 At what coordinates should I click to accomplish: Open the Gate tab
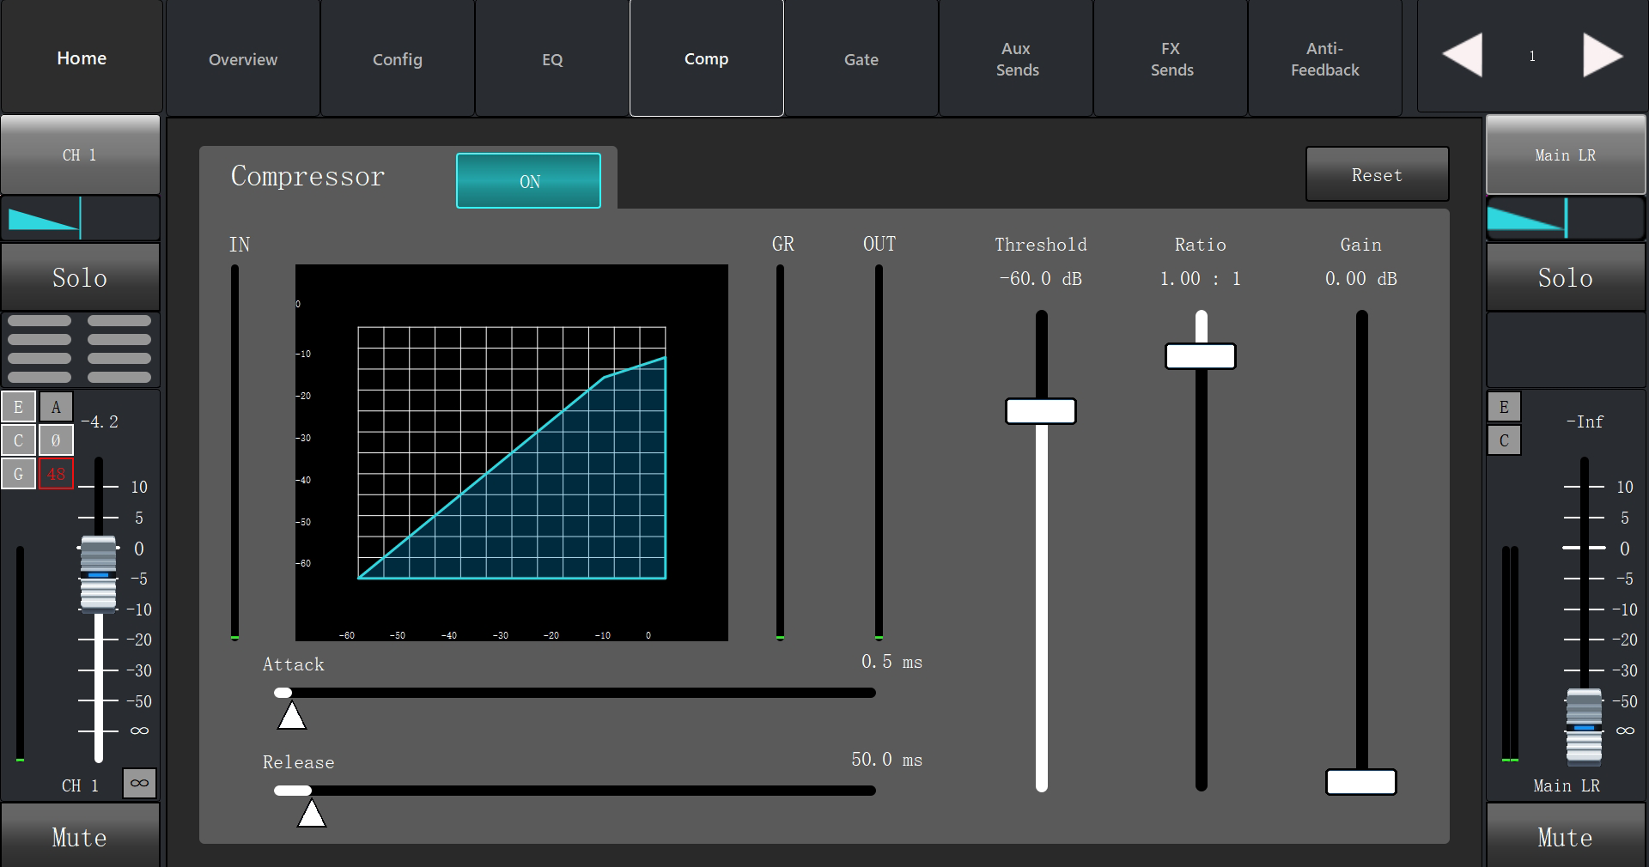(861, 58)
